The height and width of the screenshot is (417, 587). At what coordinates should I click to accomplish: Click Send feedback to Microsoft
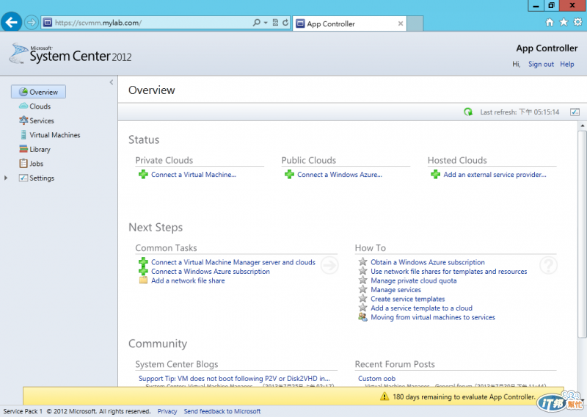point(222,411)
